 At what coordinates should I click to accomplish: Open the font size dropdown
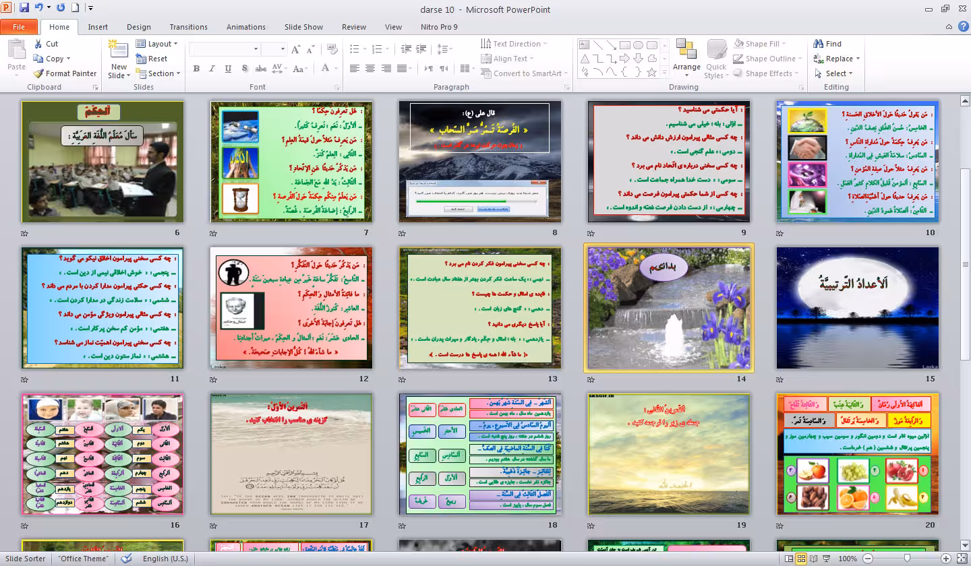click(283, 49)
